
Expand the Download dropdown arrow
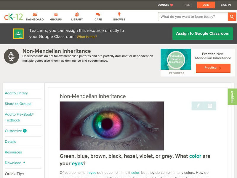pyautogui.click(x=24, y=163)
